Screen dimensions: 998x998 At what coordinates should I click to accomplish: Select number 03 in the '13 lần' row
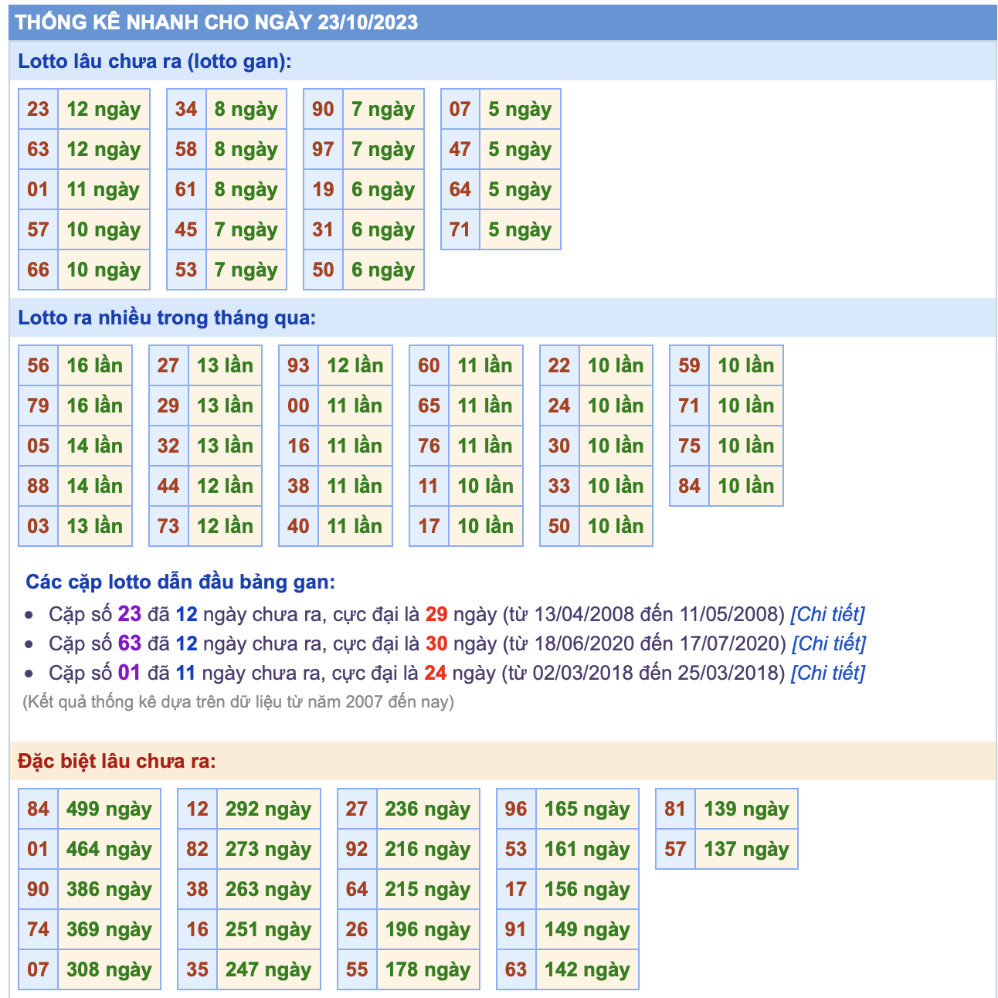[38, 526]
